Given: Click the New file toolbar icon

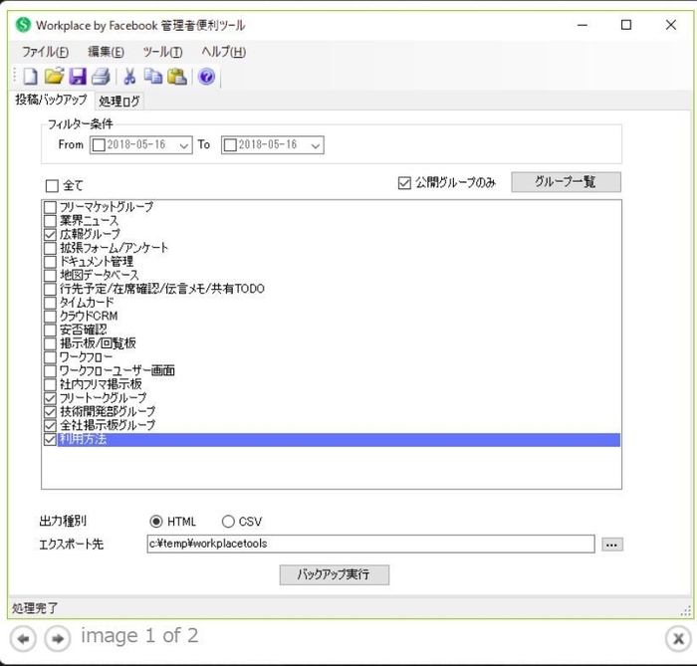Looking at the screenshot, I should [30, 77].
